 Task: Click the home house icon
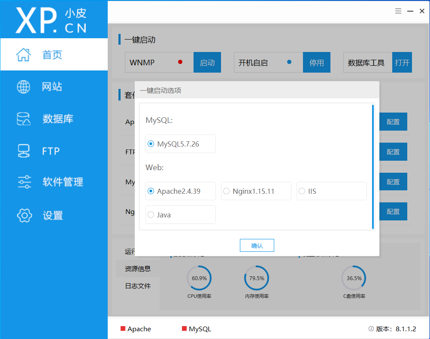click(23, 55)
